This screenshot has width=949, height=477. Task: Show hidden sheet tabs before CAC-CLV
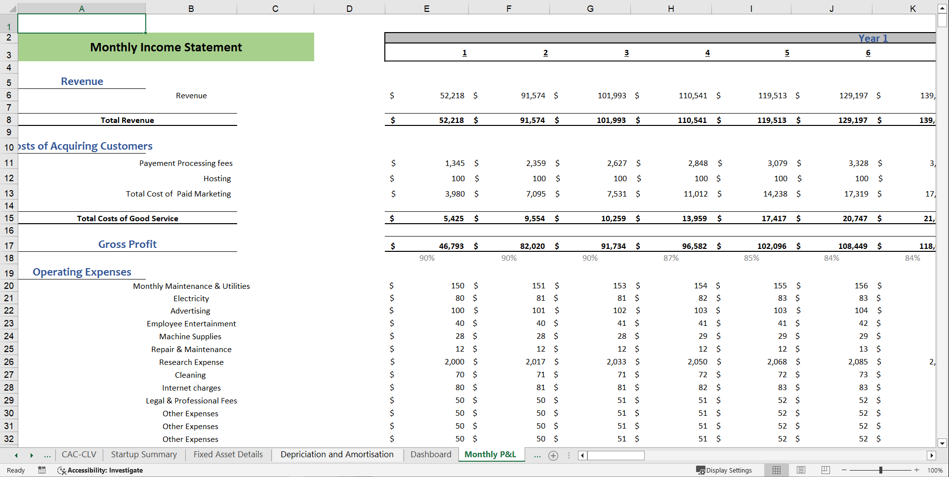pyautogui.click(x=47, y=455)
